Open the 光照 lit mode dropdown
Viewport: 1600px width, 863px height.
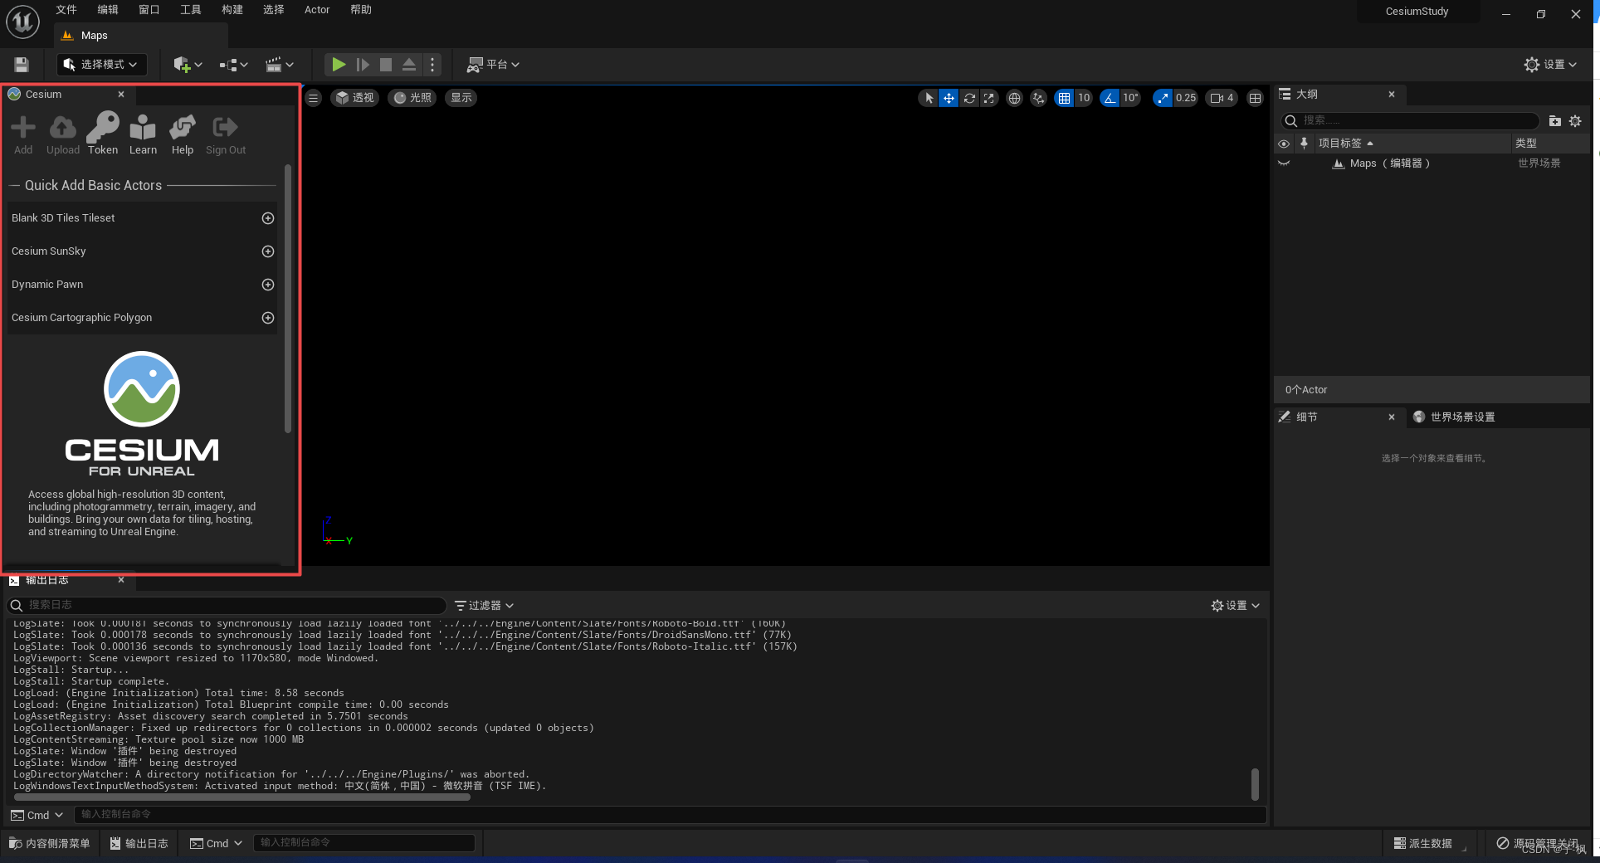(x=412, y=98)
